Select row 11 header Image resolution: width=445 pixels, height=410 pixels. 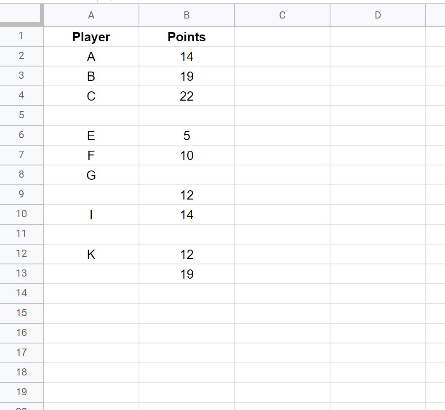[21, 234]
